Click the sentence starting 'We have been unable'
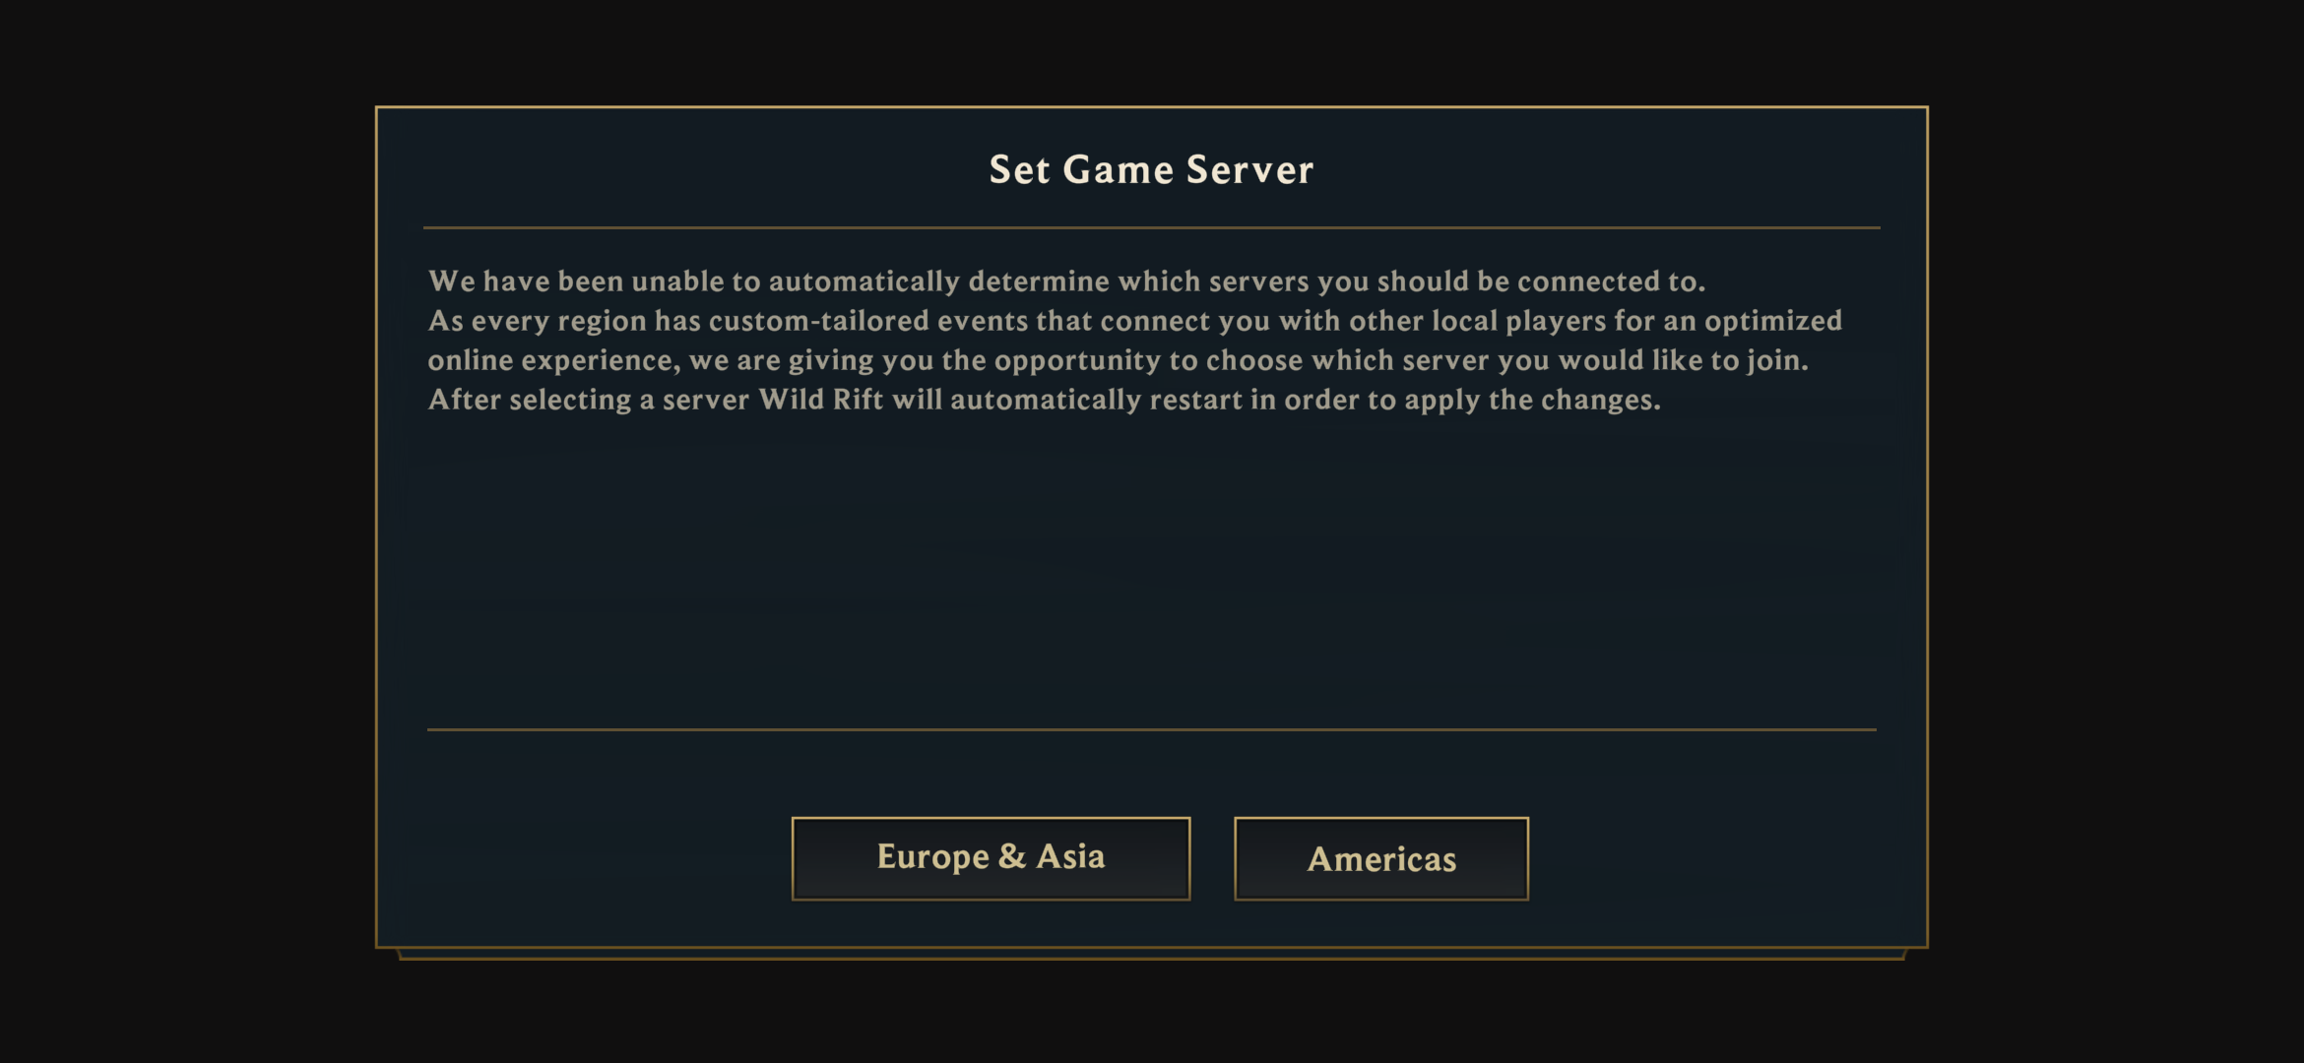This screenshot has width=2304, height=1063. (1066, 281)
